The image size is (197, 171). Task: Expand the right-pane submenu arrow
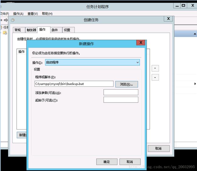(195, 84)
